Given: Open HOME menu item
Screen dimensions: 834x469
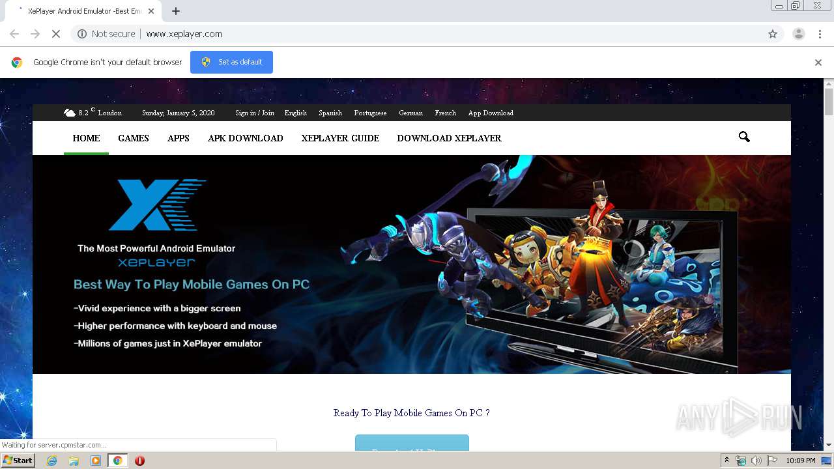Looking at the screenshot, I should (86, 138).
